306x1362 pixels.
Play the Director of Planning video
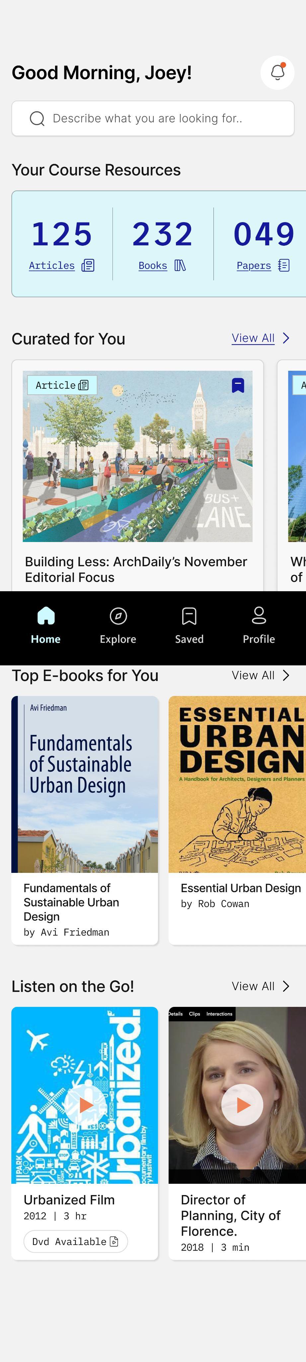point(242,1105)
